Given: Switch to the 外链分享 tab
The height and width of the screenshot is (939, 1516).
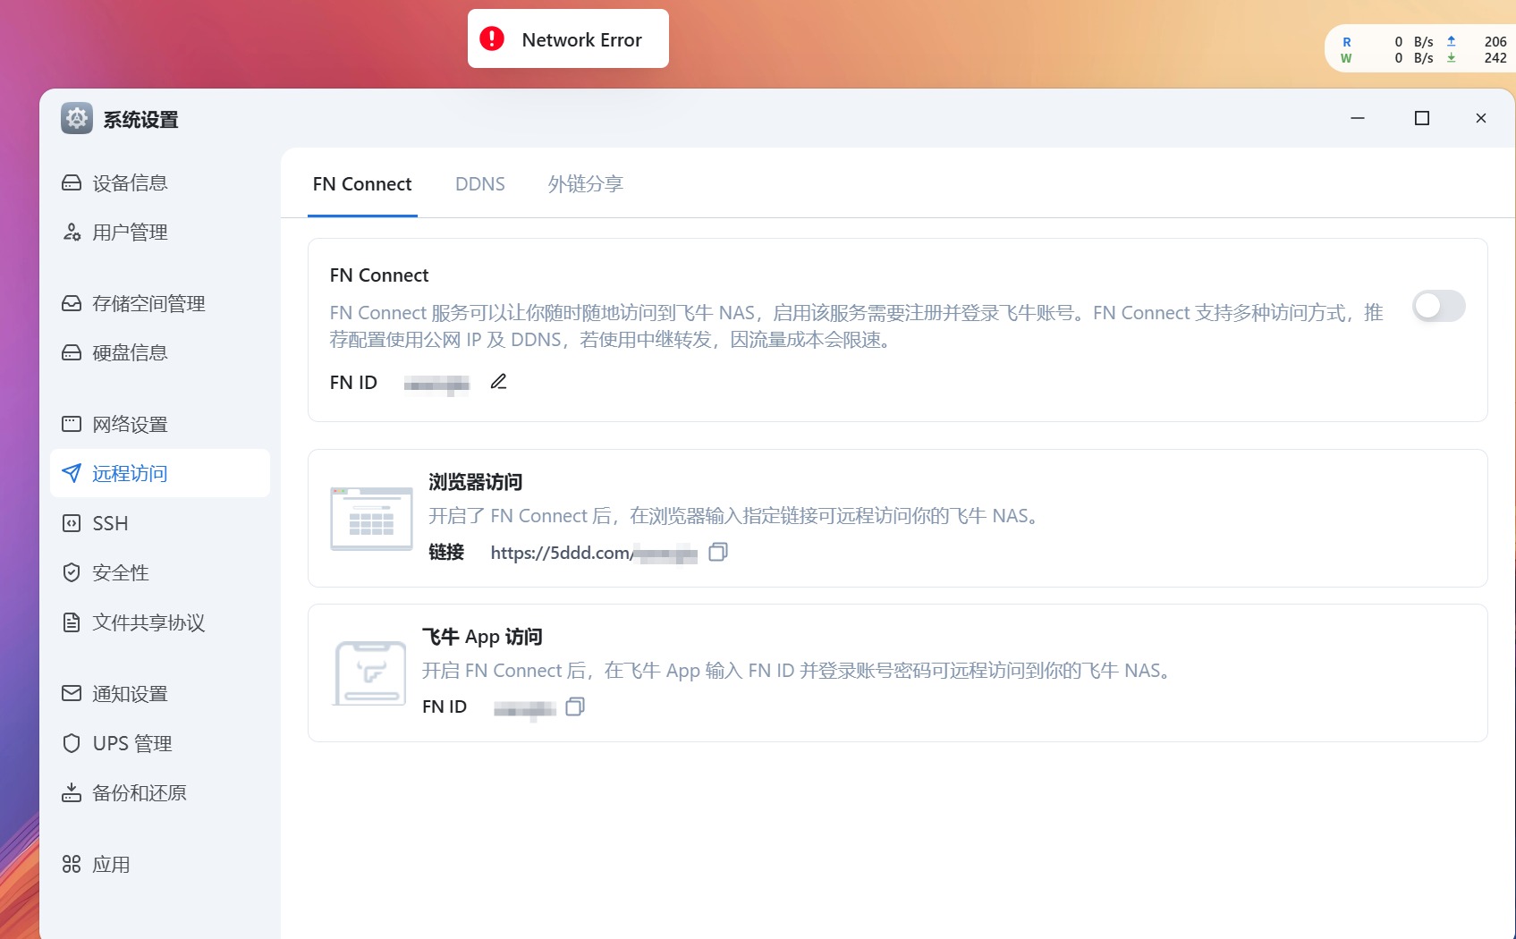Looking at the screenshot, I should coord(584,184).
